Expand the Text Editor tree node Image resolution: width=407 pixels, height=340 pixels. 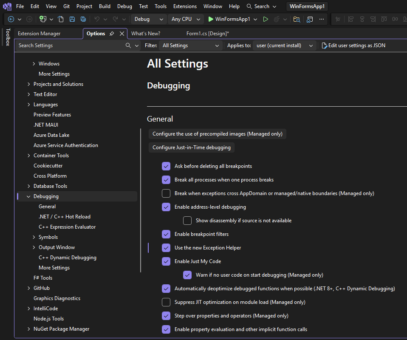pyautogui.click(x=29, y=94)
